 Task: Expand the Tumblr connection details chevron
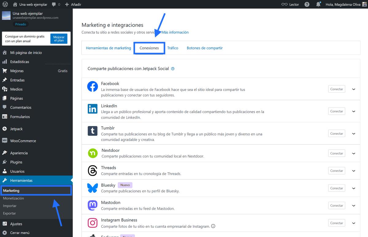point(354,133)
